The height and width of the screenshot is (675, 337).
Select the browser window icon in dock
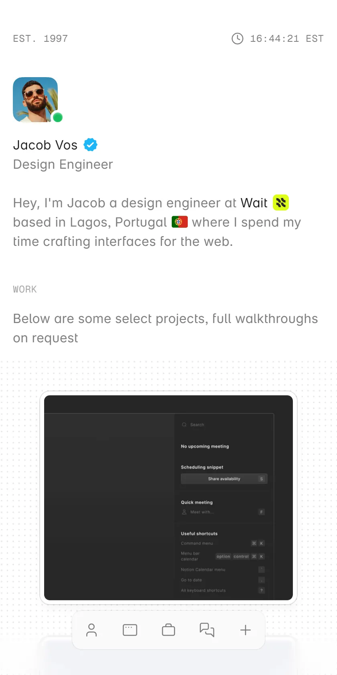click(130, 630)
